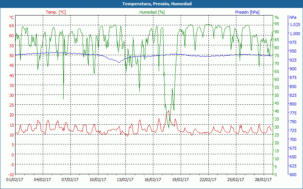
Task: Click the blue '975' pressure axis value
Action: pyautogui.click(x=293, y=42)
